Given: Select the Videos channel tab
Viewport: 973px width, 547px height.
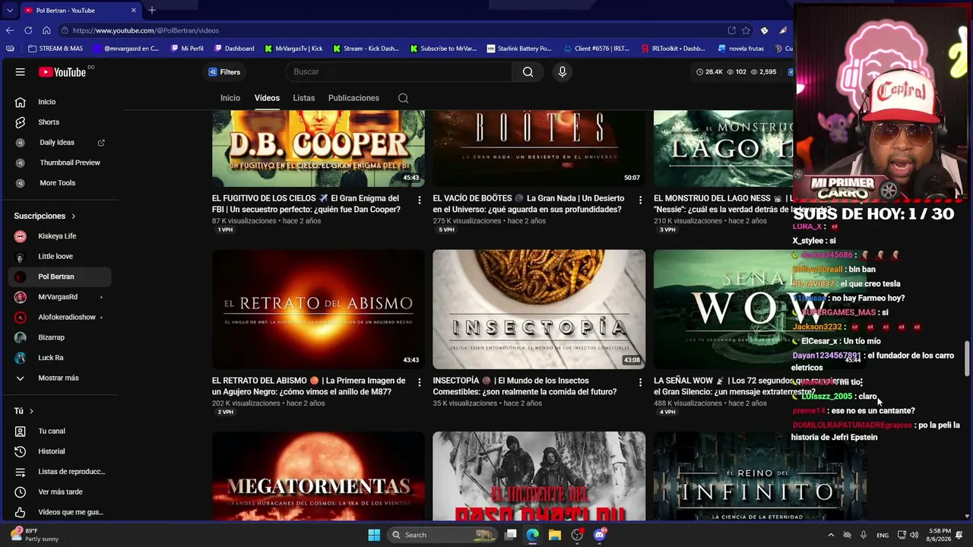Looking at the screenshot, I should (267, 98).
